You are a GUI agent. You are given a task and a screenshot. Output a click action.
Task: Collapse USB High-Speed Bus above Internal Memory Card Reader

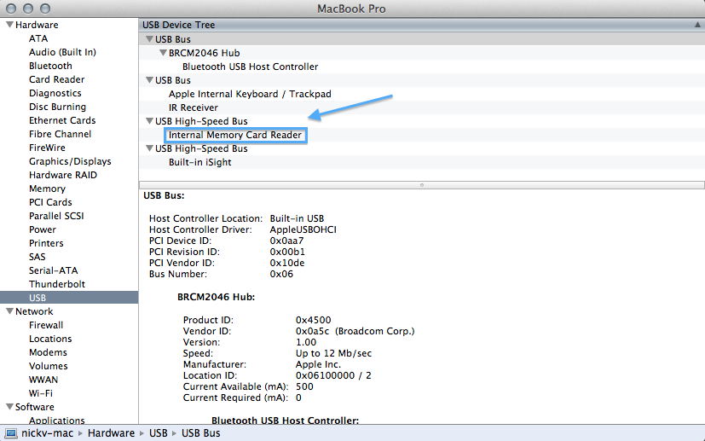[x=150, y=121]
